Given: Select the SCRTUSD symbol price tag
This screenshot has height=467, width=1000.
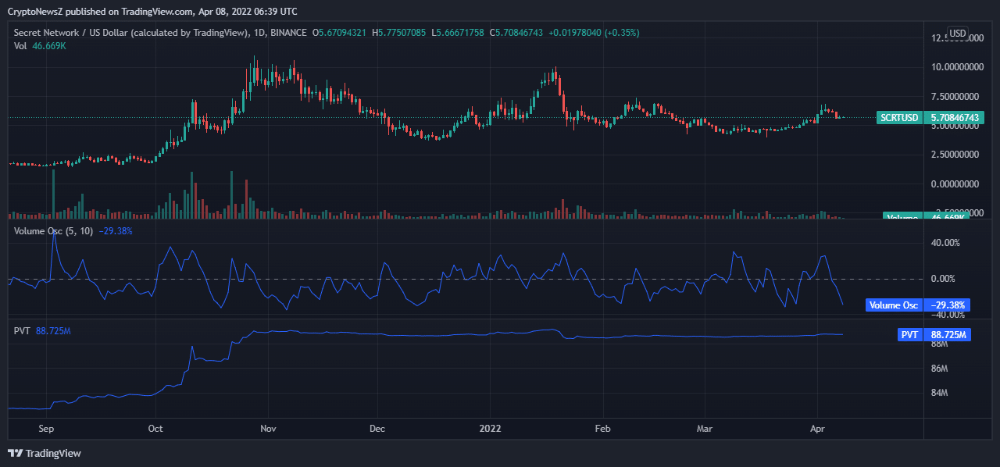Looking at the screenshot, I should 898,118.
